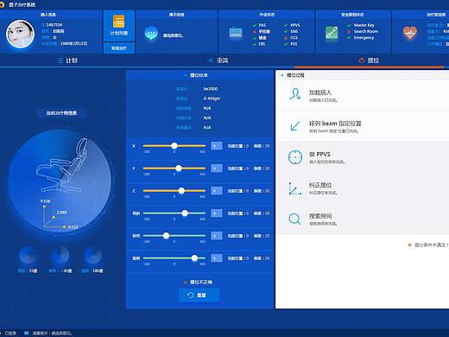Switch to the 摆位 tab
This screenshot has width=449, height=337.
[x=369, y=60]
